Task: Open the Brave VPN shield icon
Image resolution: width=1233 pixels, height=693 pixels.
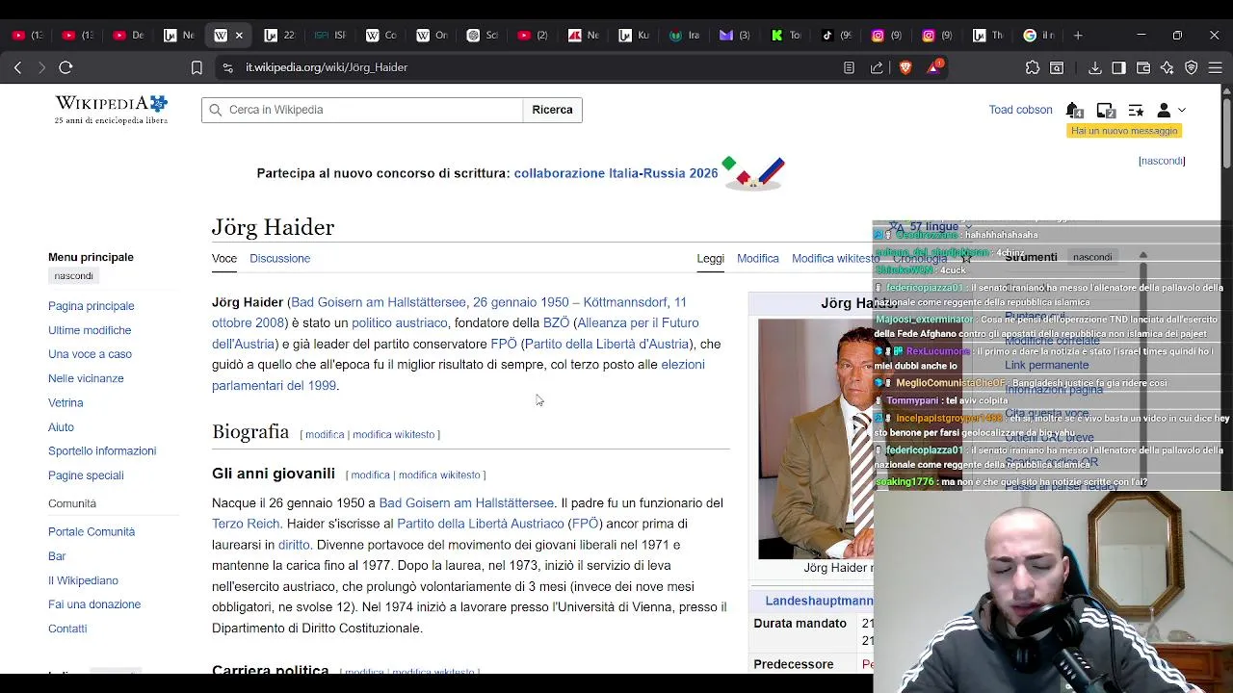Action: [1192, 67]
